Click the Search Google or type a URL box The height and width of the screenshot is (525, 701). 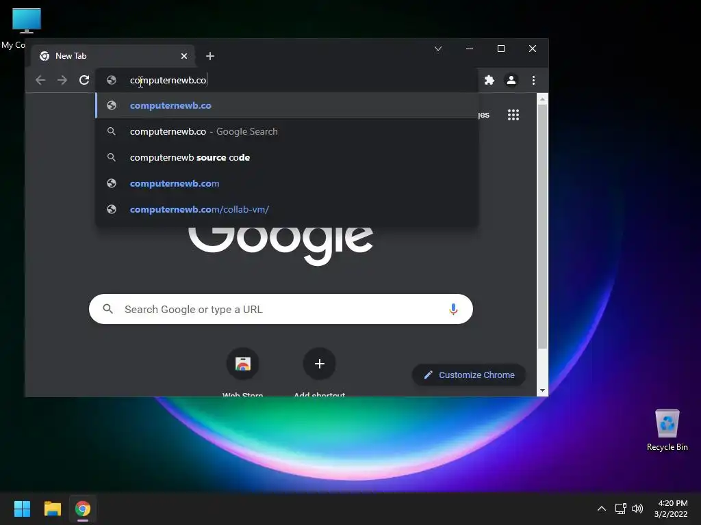[281, 309]
